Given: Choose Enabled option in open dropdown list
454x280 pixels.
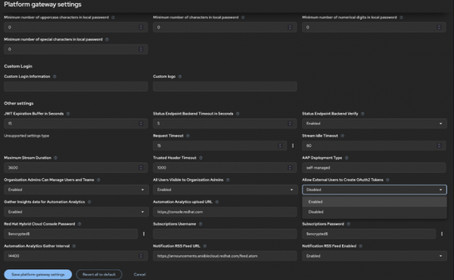Looking at the screenshot, I should click(x=374, y=202).
